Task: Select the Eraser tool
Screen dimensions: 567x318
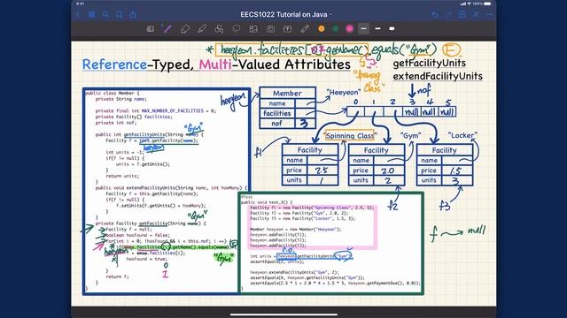Action: coord(185,29)
